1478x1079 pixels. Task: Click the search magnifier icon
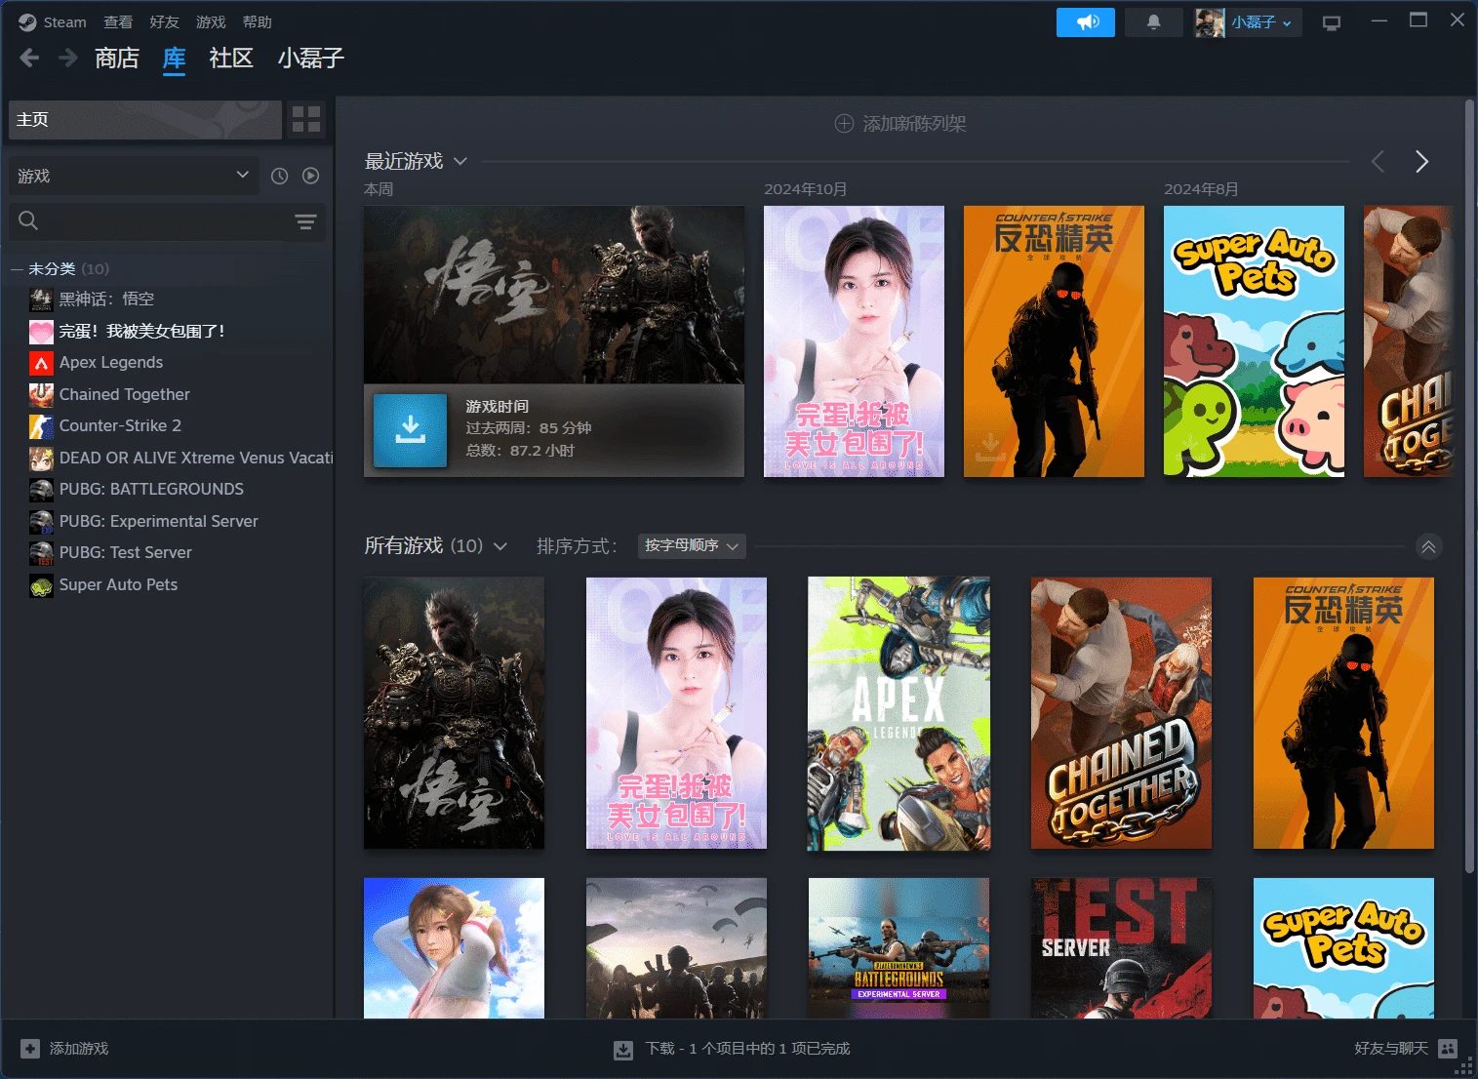pyautogui.click(x=28, y=221)
